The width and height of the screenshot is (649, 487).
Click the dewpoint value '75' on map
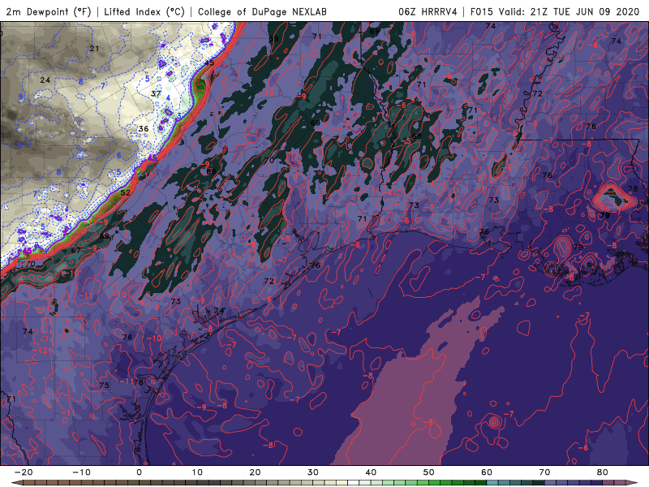tap(105, 385)
